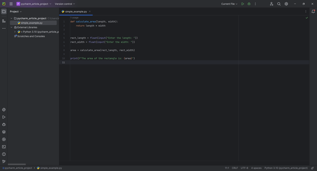
Task: Open the Python Packages tool window
Action: pyautogui.click(x=4, y=132)
